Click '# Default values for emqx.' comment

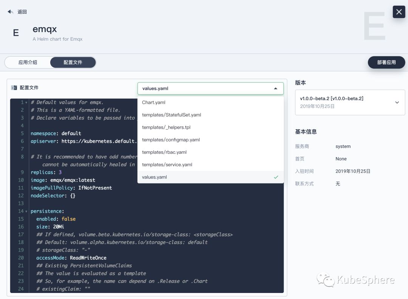click(67, 102)
